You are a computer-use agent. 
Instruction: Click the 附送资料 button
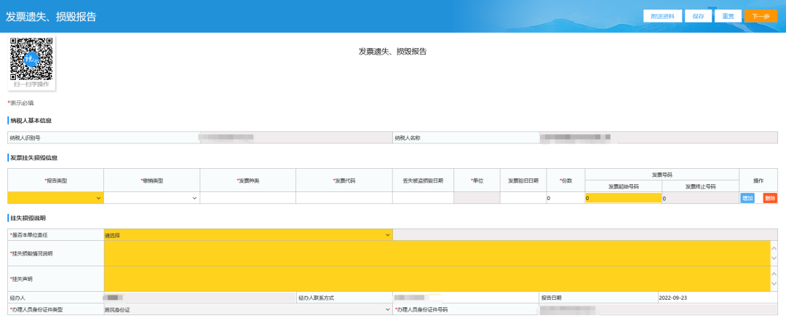(663, 16)
